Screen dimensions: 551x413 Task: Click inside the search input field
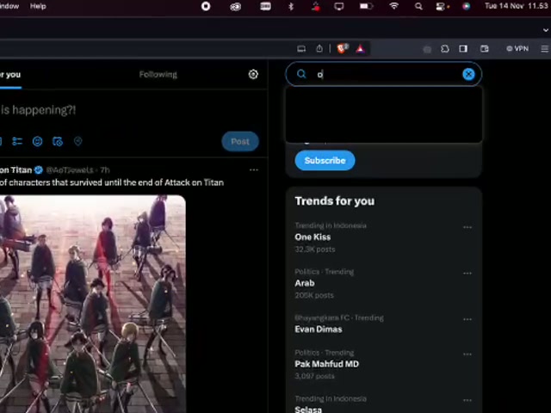pyautogui.click(x=387, y=75)
